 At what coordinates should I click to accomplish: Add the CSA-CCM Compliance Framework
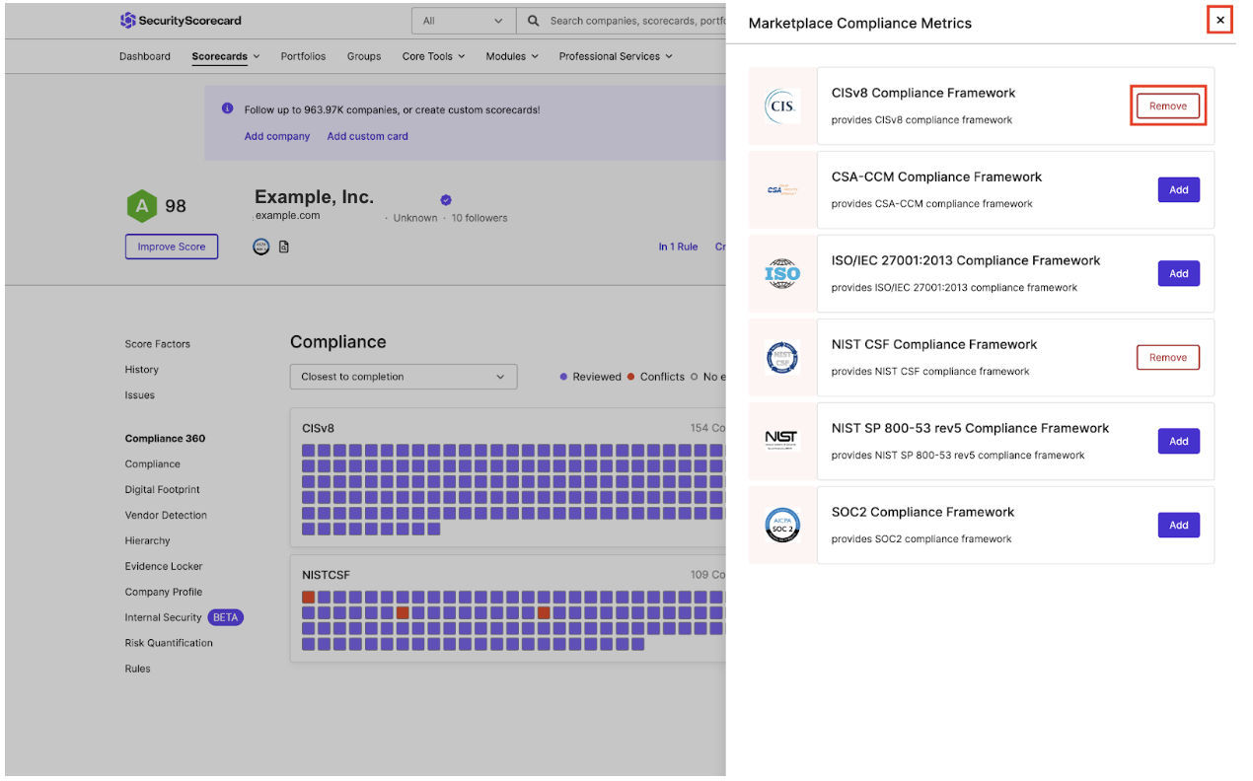pos(1179,190)
